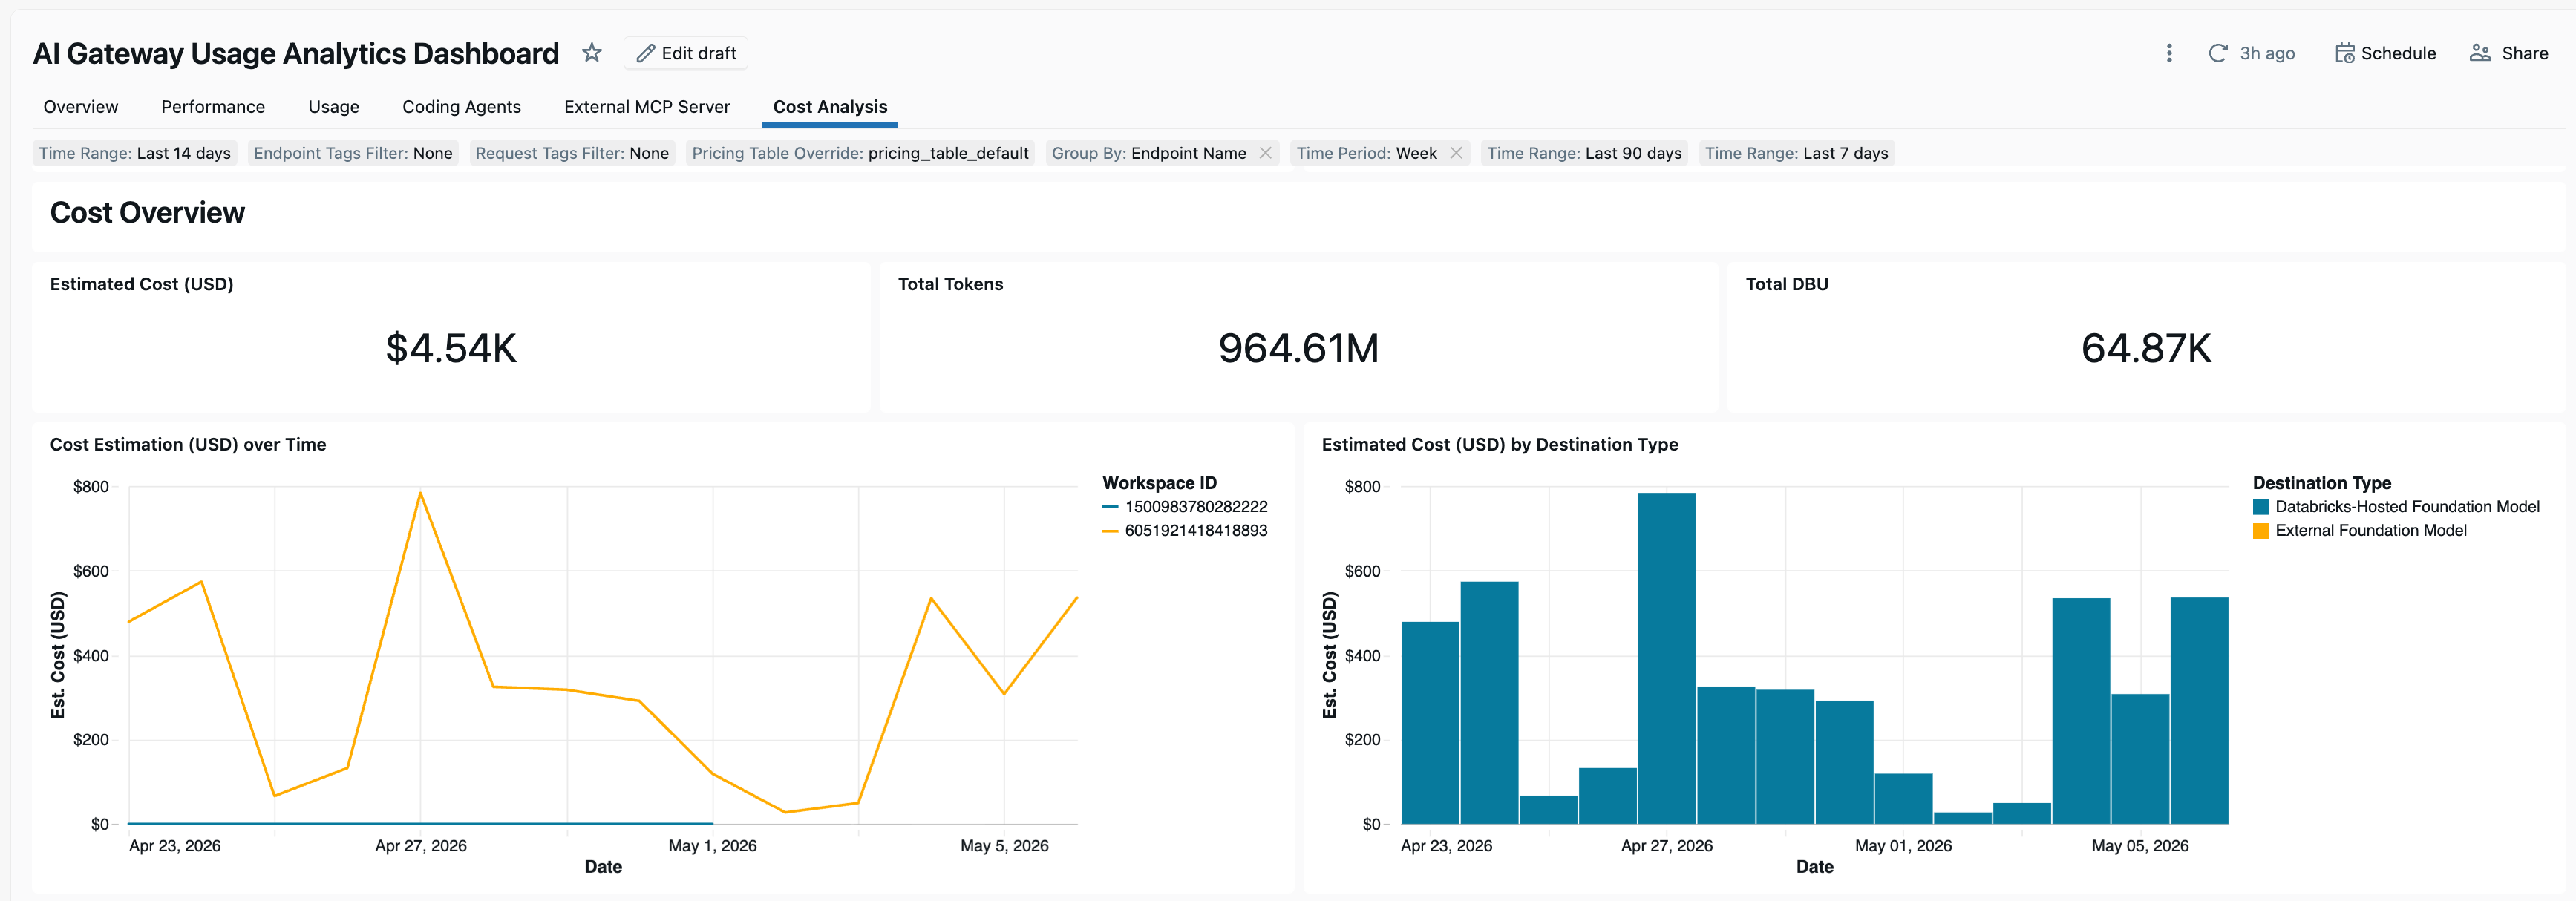Click Cost Estimation (USD) over Time title
This screenshot has height=901, width=2576.
point(188,444)
